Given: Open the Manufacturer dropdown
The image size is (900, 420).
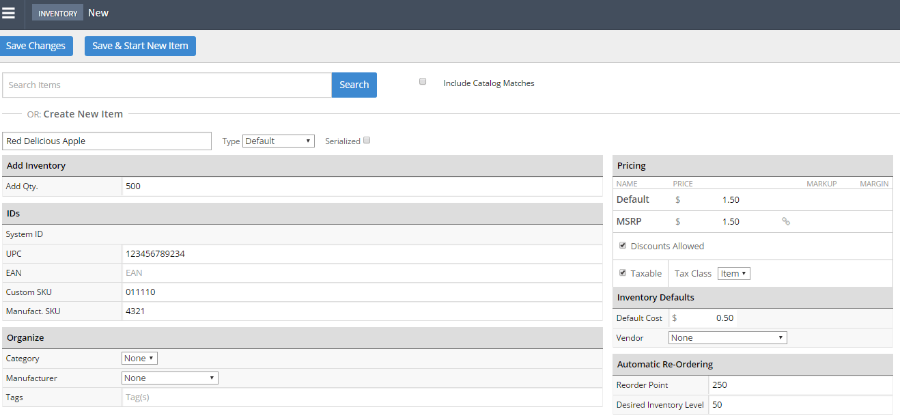Looking at the screenshot, I should [x=170, y=378].
